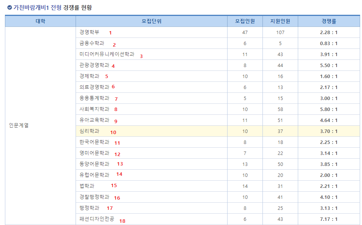Viewport: 362px width, 225px height.
Task: Click recruitment count 5 for 응용통계학과
Action: pos(245,98)
